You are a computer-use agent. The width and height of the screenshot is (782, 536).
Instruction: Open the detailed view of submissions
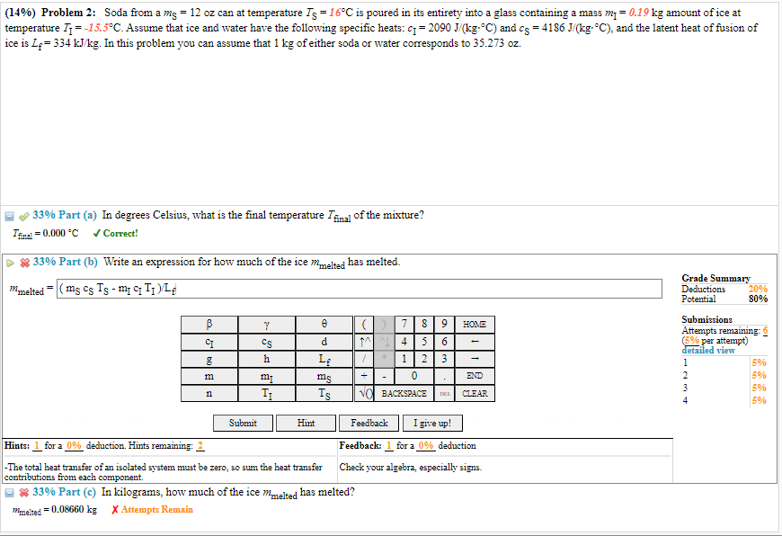(x=708, y=351)
